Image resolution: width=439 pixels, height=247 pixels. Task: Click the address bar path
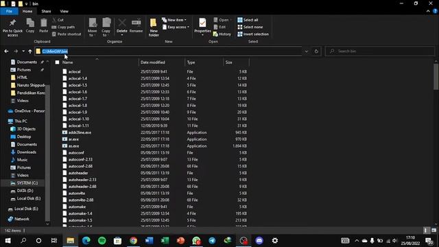pyautogui.click(x=55, y=51)
